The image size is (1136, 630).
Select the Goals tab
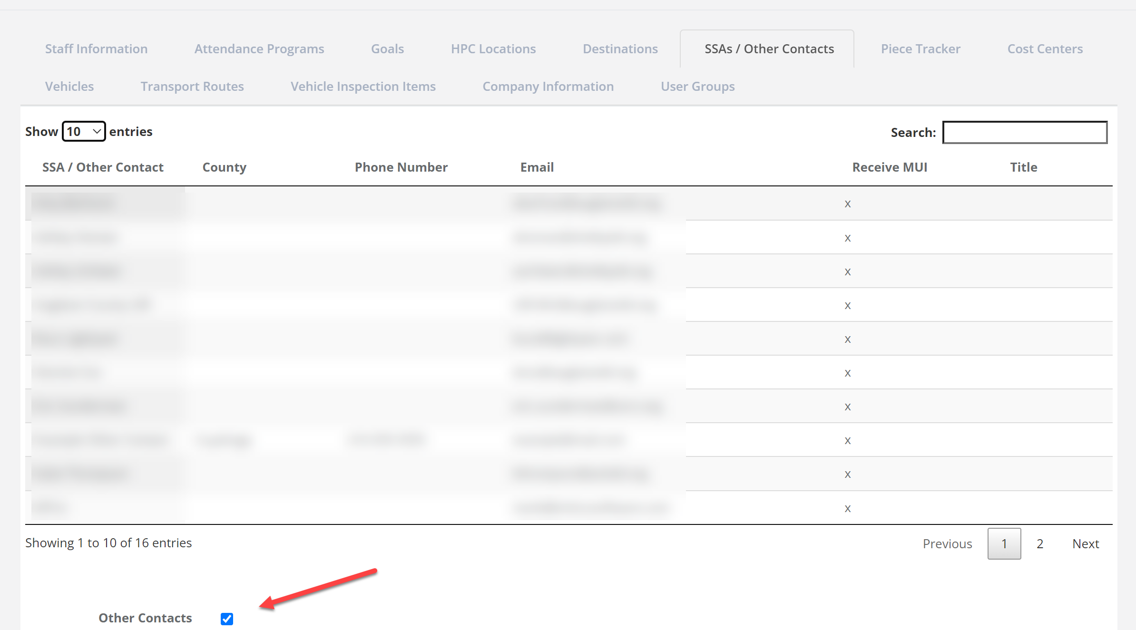387,48
